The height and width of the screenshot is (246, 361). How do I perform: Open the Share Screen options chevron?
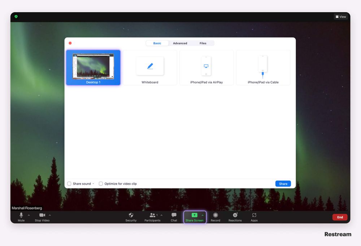pyautogui.click(x=202, y=215)
